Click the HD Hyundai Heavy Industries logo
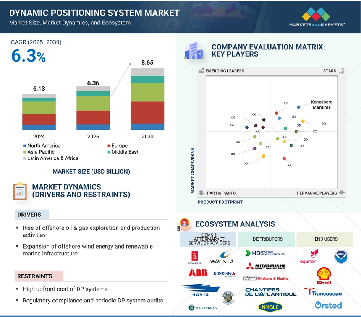This screenshot has width=361, height=317. click(x=265, y=253)
